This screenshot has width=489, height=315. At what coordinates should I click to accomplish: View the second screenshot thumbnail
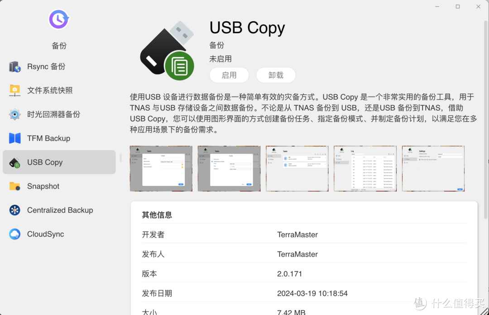click(229, 168)
